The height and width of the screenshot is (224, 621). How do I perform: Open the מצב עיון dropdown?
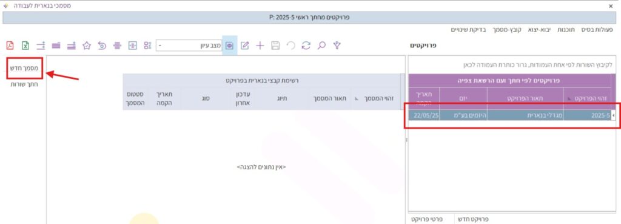189,46
